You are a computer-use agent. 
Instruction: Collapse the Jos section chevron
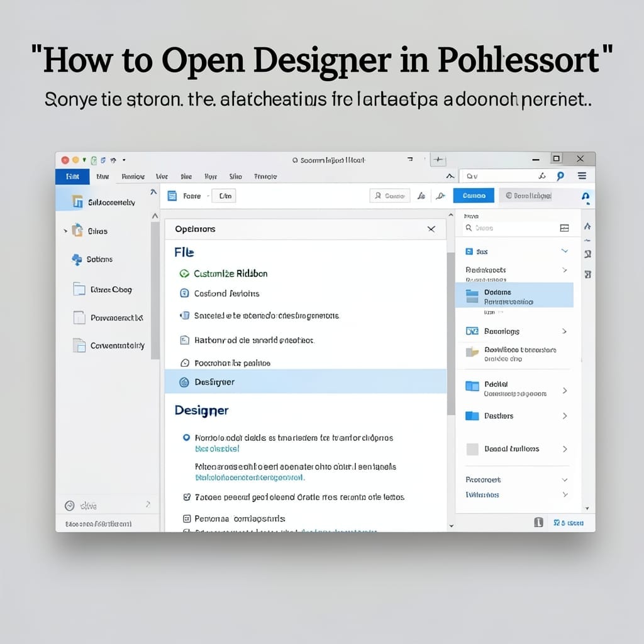click(565, 251)
